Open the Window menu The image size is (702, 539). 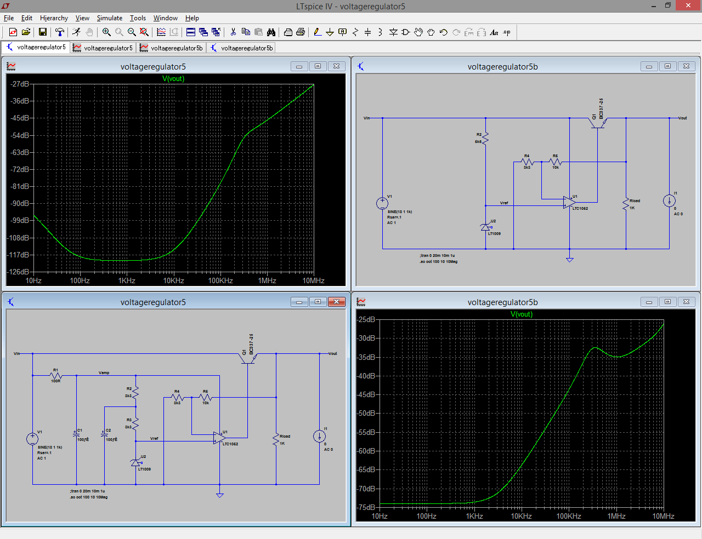click(166, 18)
